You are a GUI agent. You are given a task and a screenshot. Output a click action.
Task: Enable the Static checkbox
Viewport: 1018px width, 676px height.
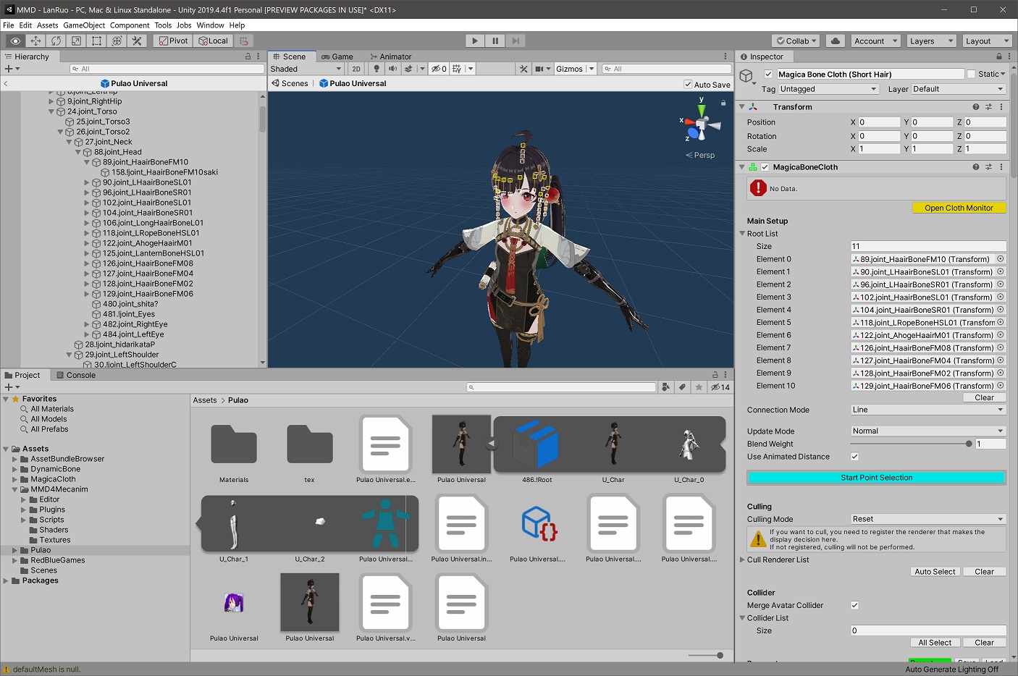pos(971,74)
